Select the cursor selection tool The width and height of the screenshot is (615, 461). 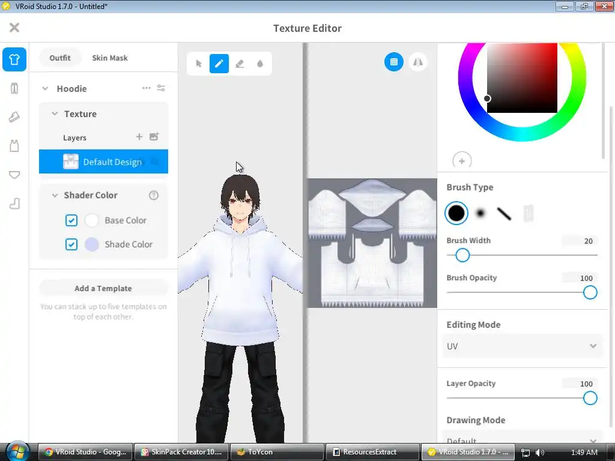tap(198, 64)
